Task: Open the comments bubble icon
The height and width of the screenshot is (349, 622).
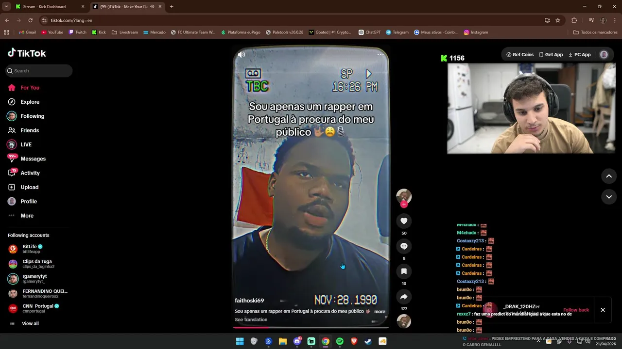Action: pyautogui.click(x=404, y=246)
